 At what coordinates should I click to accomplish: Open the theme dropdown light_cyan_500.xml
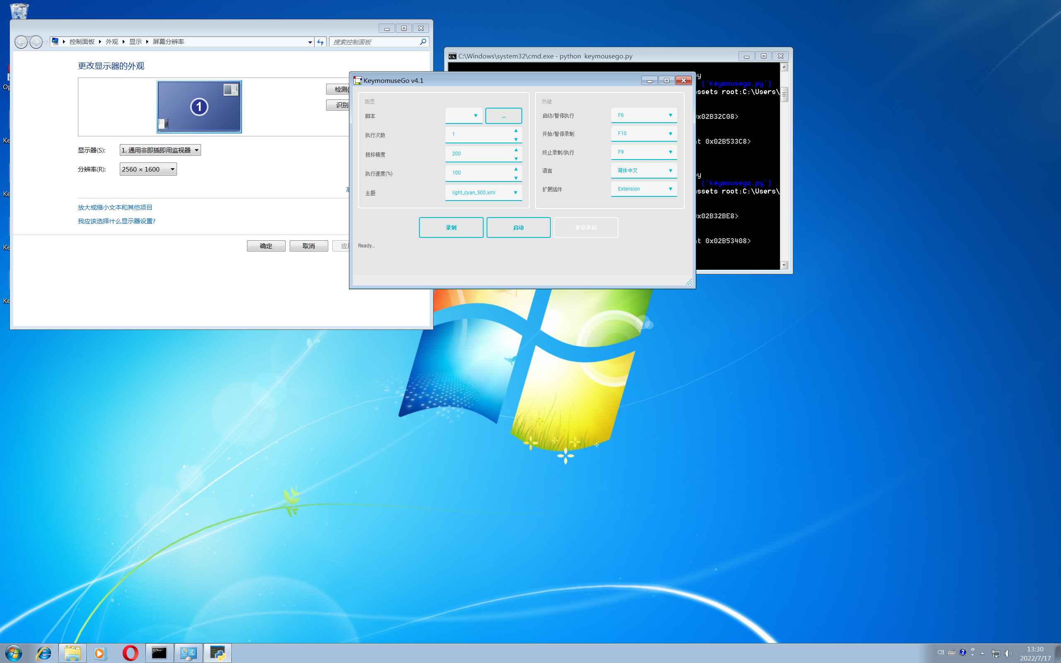coord(484,193)
